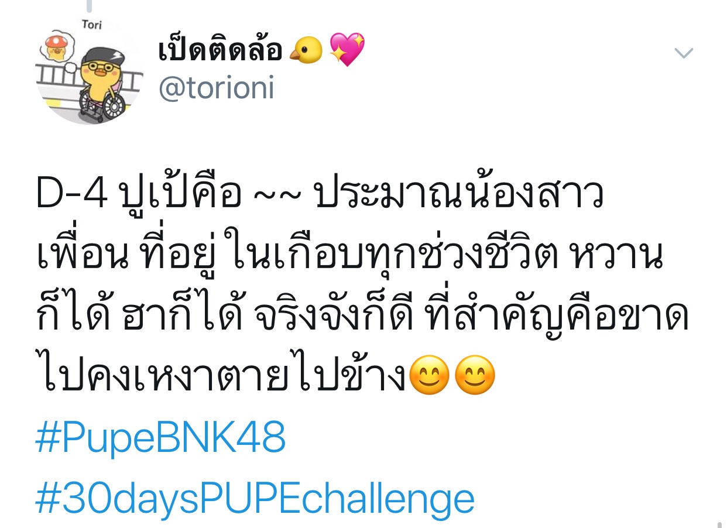Open the @torioni profile handle

(216, 89)
